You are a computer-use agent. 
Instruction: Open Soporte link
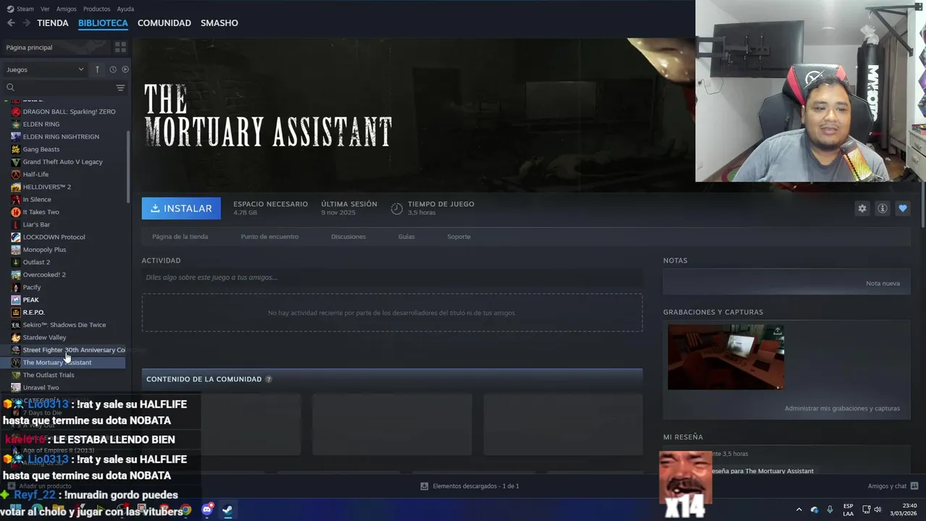tap(459, 237)
